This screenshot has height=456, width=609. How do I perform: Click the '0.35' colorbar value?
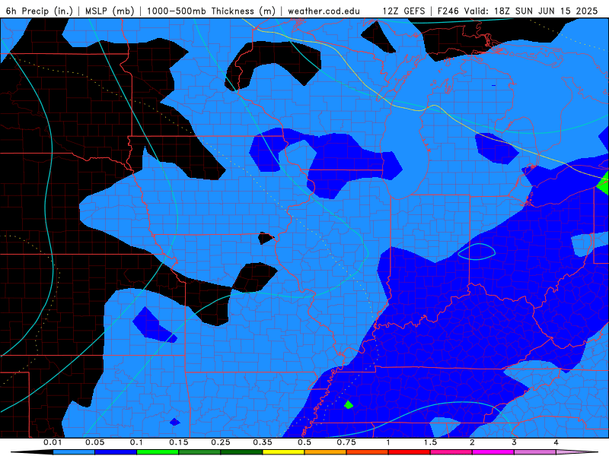(x=263, y=442)
